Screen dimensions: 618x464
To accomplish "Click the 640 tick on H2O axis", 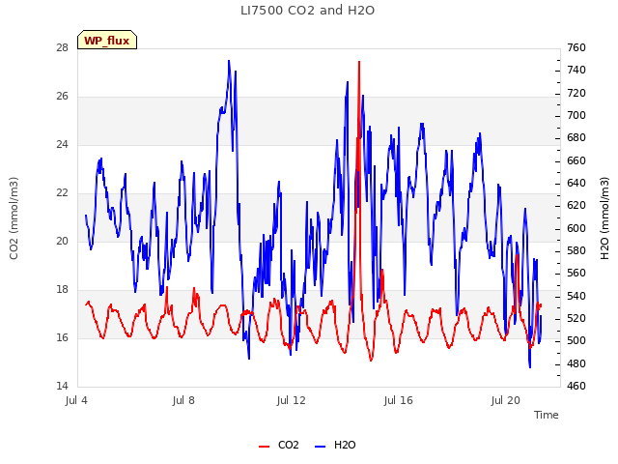I will 576,184.
